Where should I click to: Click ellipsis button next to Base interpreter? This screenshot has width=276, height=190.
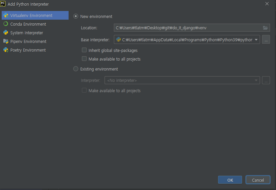(x=266, y=40)
